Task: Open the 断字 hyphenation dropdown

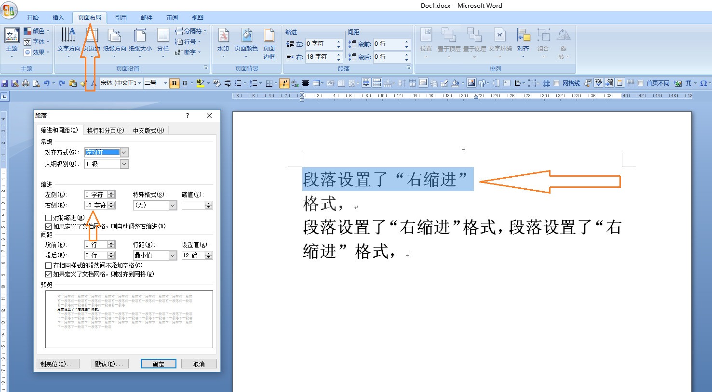Action: coord(188,52)
